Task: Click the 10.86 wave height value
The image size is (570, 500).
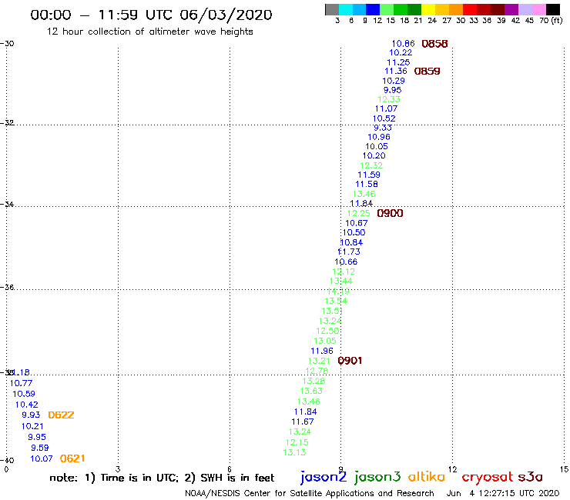Action: coord(403,44)
